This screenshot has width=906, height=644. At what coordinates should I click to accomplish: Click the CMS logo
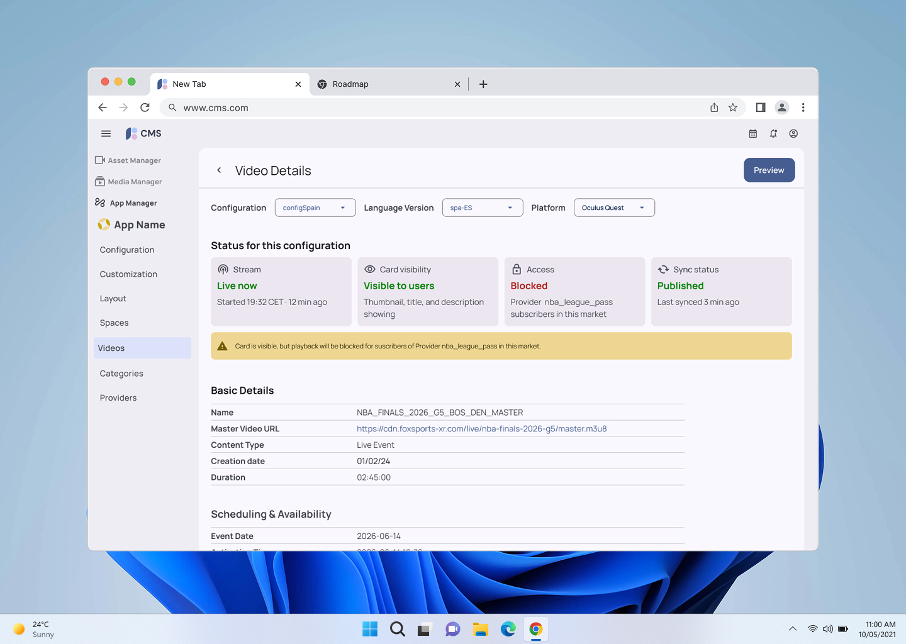(143, 133)
